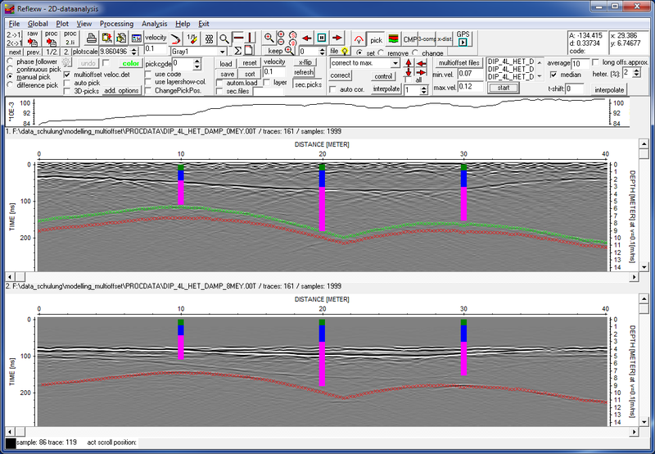Click the x-flip button

[305, 61]
